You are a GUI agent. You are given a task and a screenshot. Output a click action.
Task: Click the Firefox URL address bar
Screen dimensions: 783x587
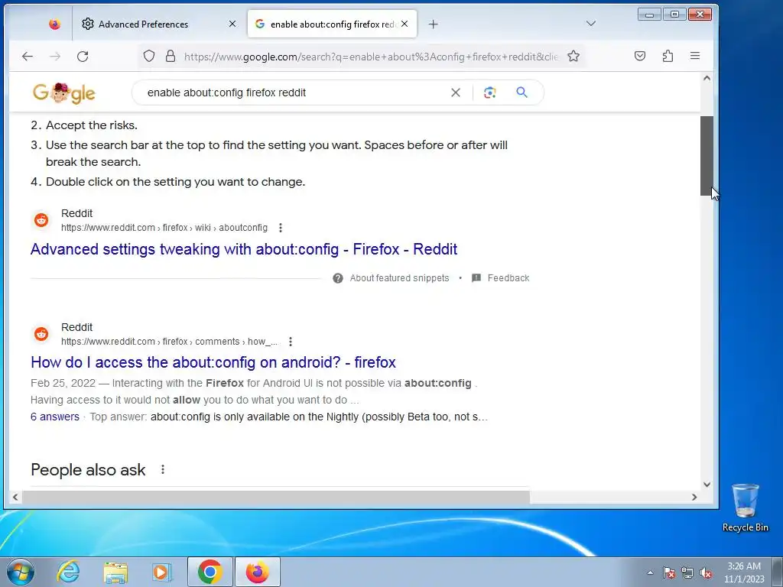(x=371, y=57)
